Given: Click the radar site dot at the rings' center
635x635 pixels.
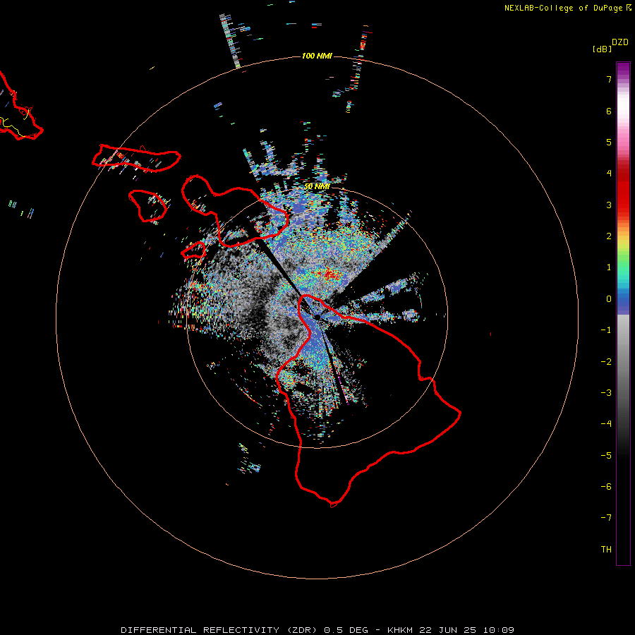Looking at the screenshot, I should pos(317,317).
